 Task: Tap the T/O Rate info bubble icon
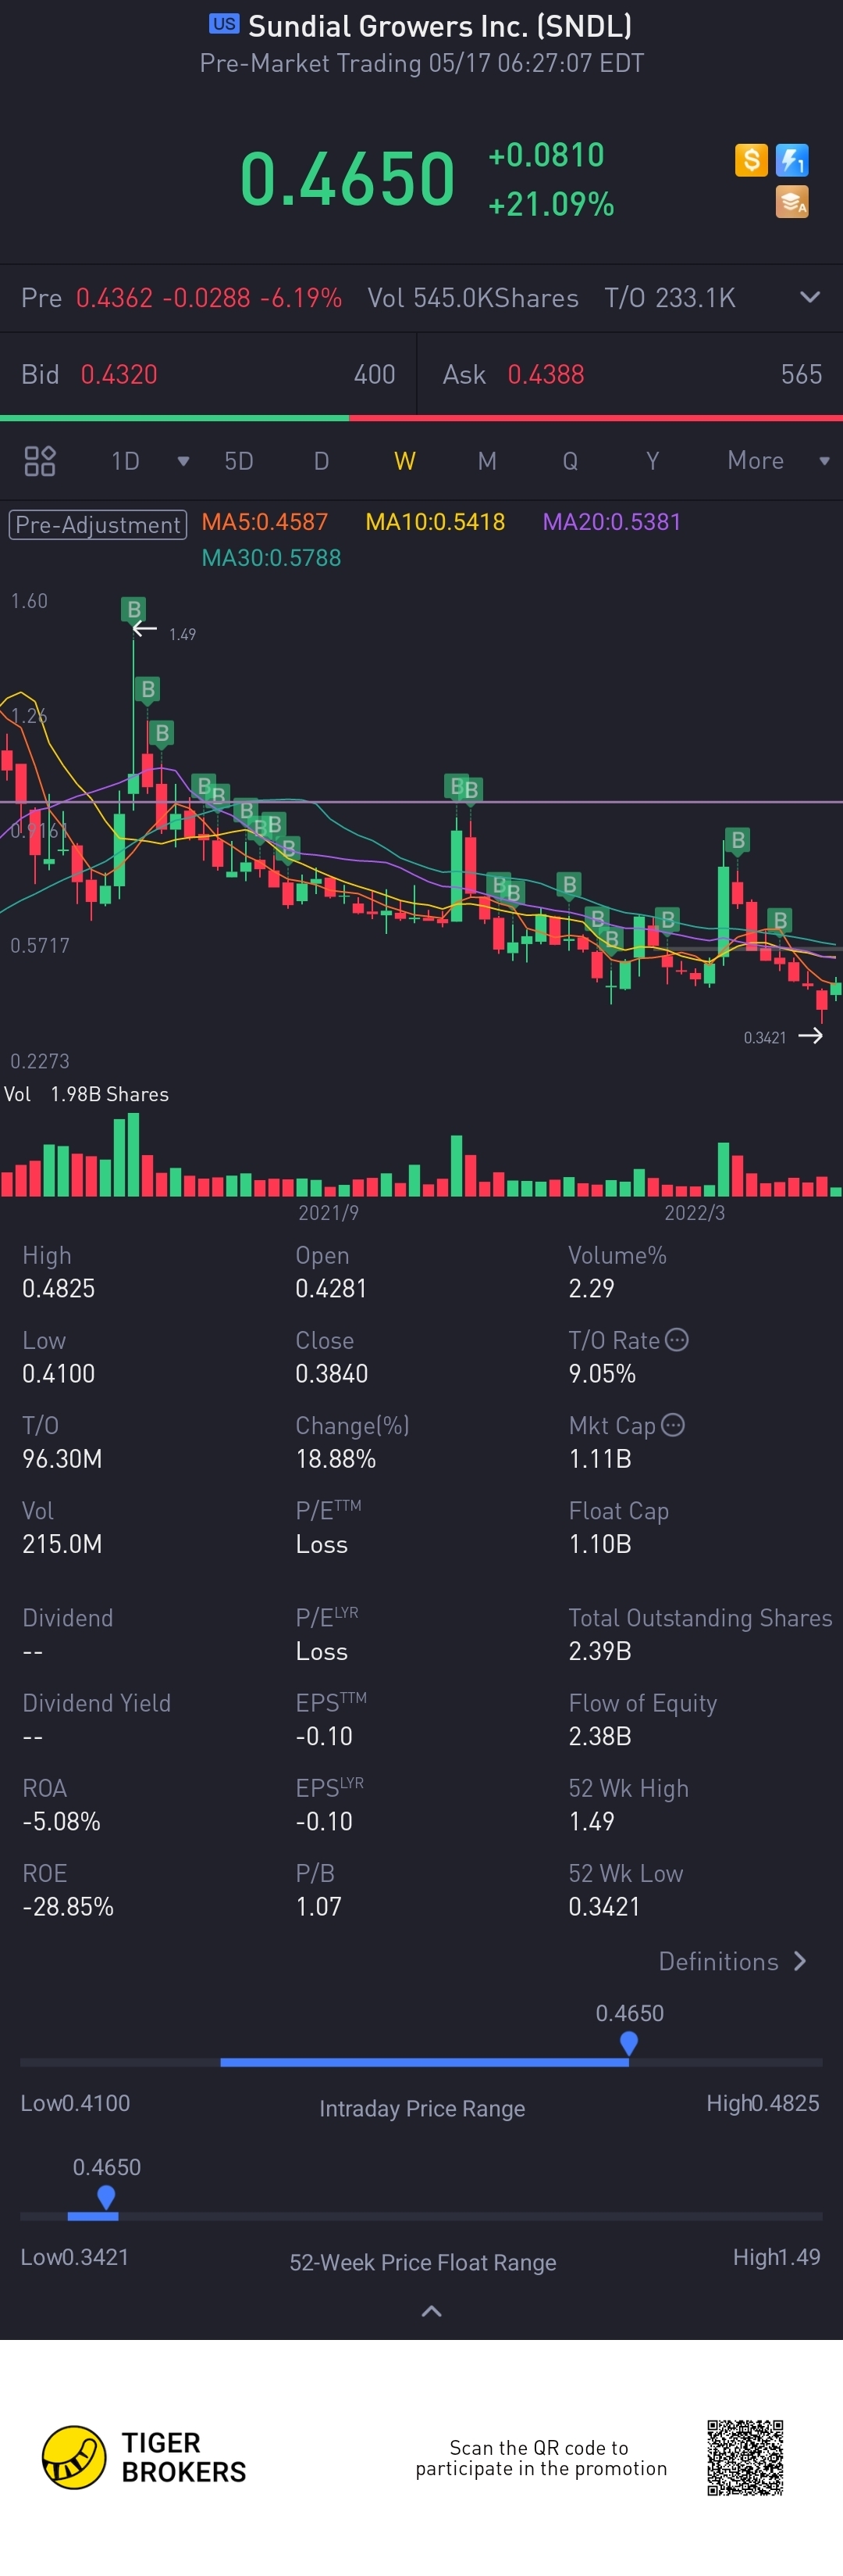point(676,1340)
